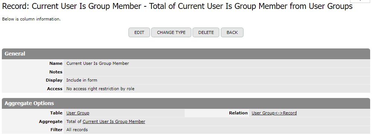Image resolution: width=372 pixels, height=136 pixels.
Task: Click the Relation field label
Action: pos(238,113)
